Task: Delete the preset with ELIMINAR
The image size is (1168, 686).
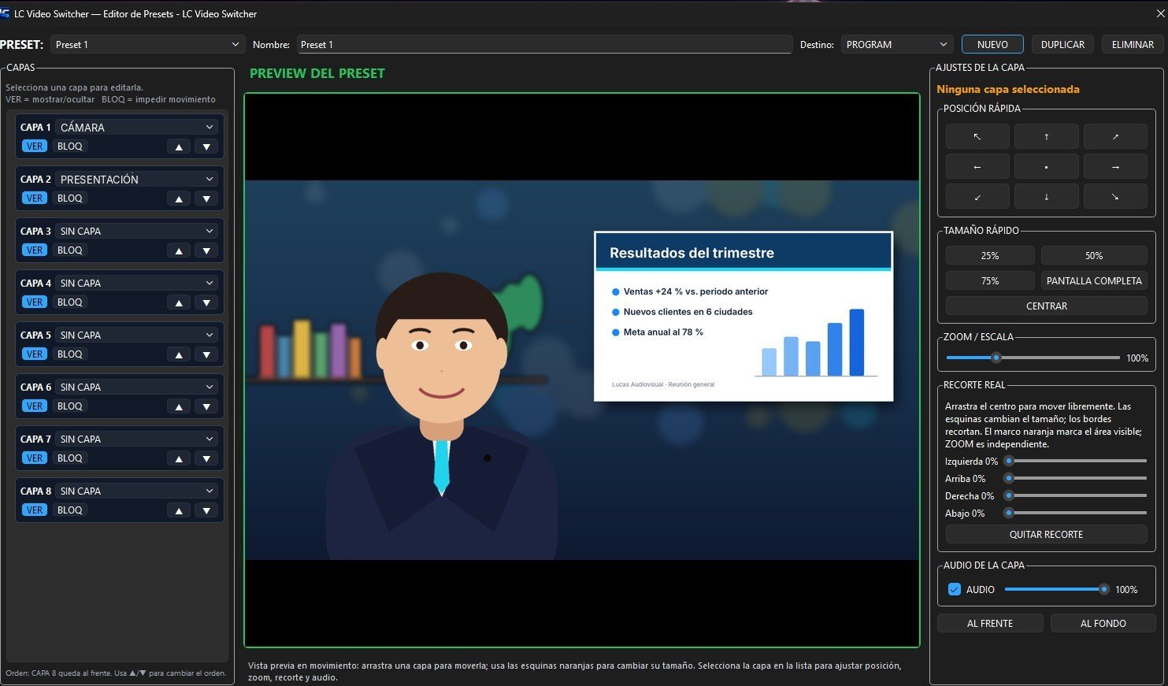Action: pyautogui.click(x=1133, y=45)
